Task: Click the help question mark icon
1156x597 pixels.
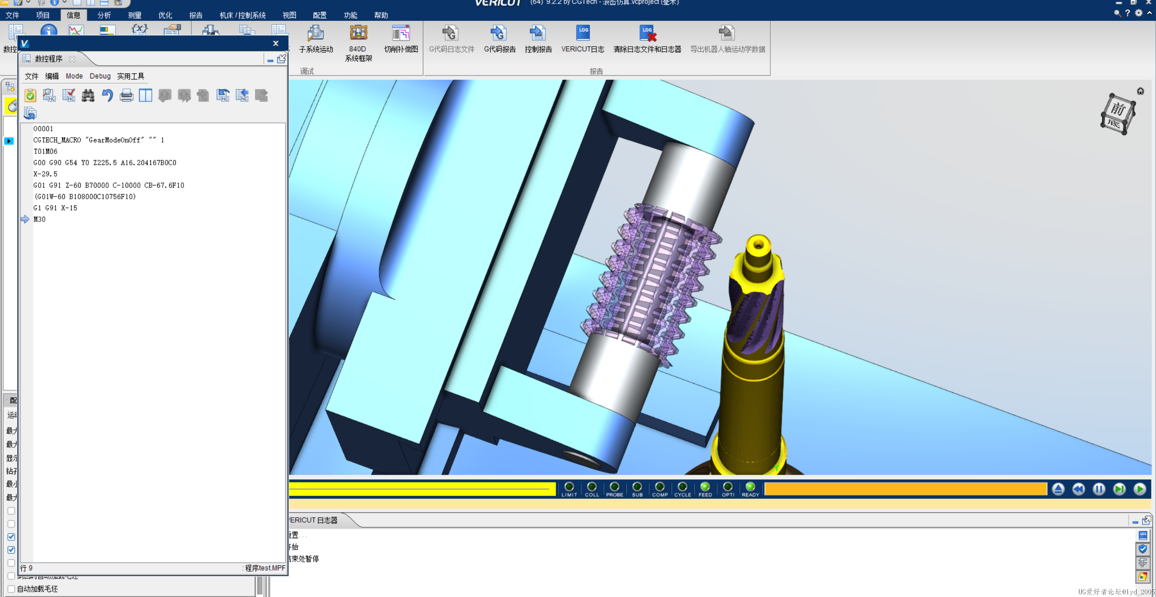Action: point(1127,13)
